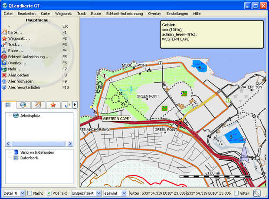
Task: Click the Mehr globe icon
Action: click(4, 69)
